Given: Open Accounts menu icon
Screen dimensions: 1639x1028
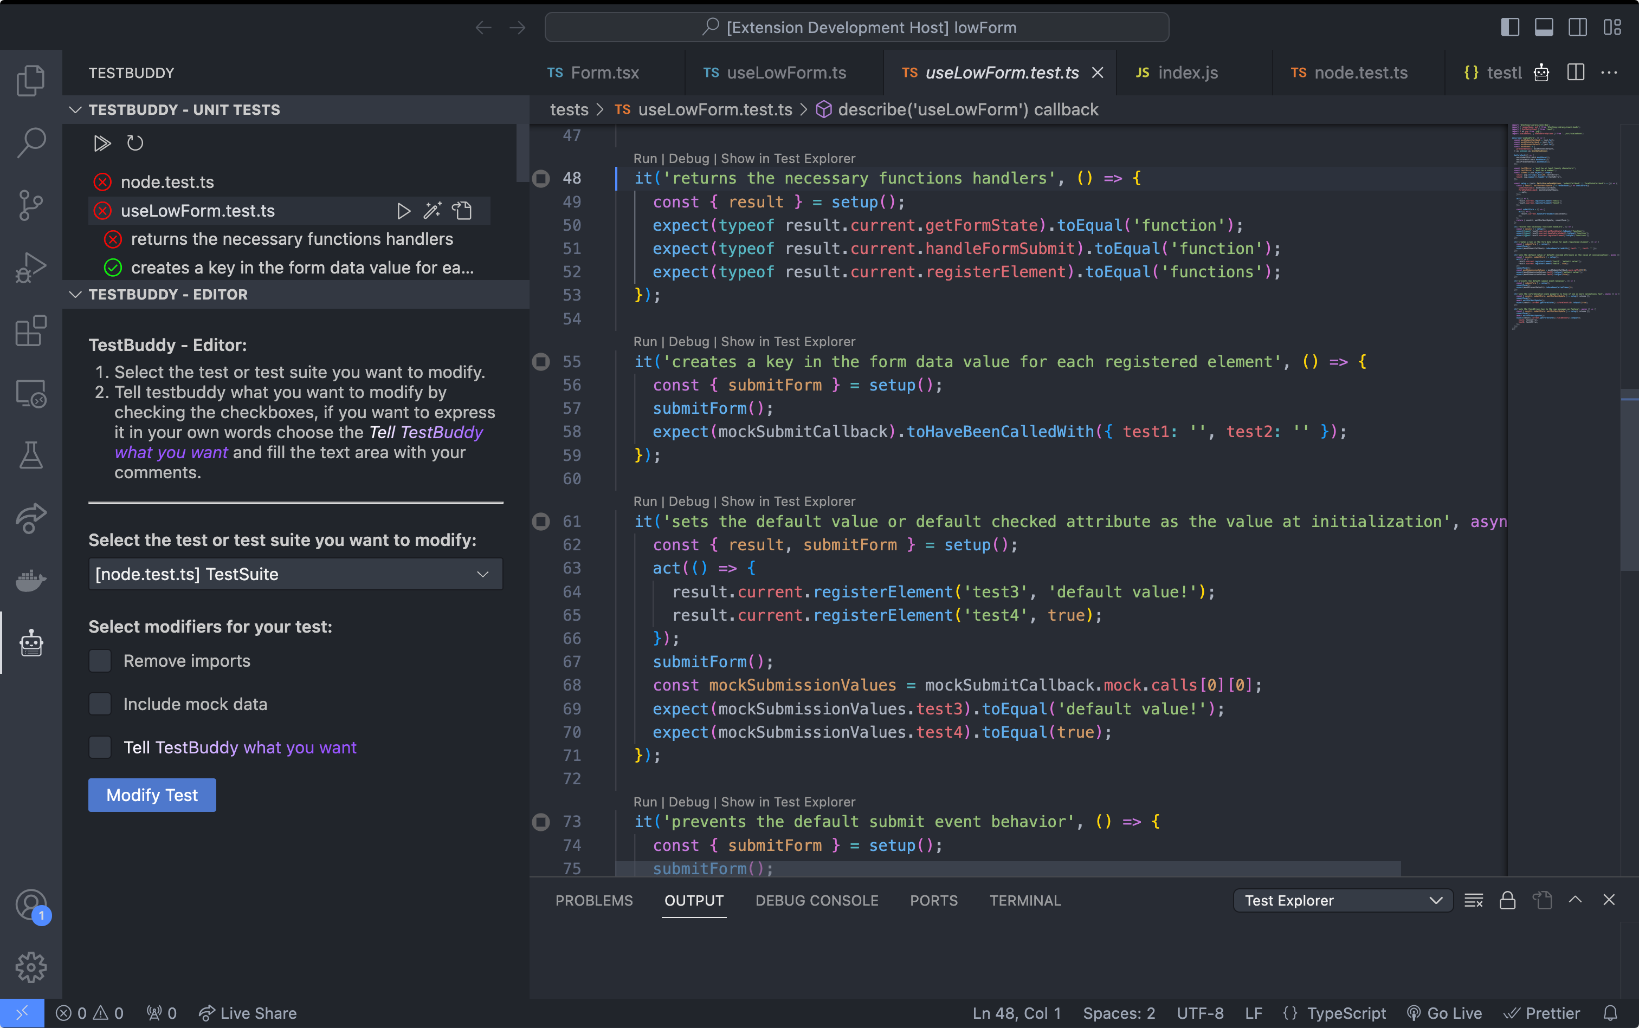Looking at the screenshot, I should click(30, 906).
